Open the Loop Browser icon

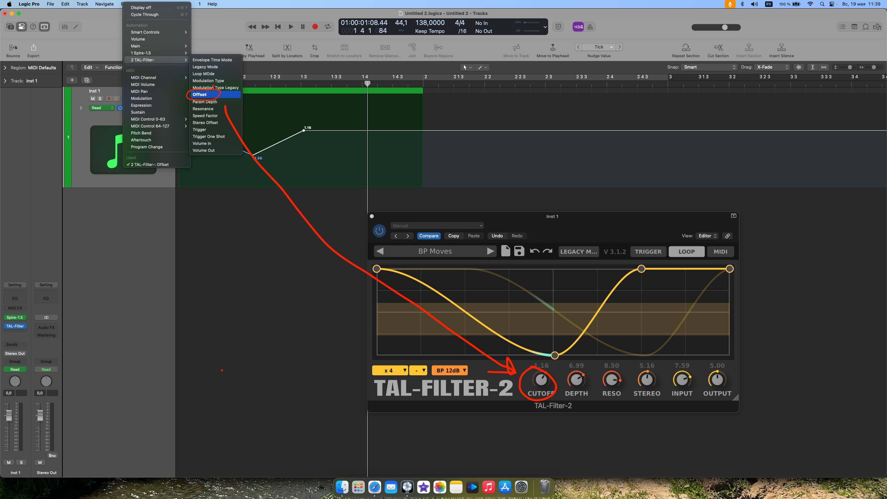pyautogui.click(x=866, y=27)
